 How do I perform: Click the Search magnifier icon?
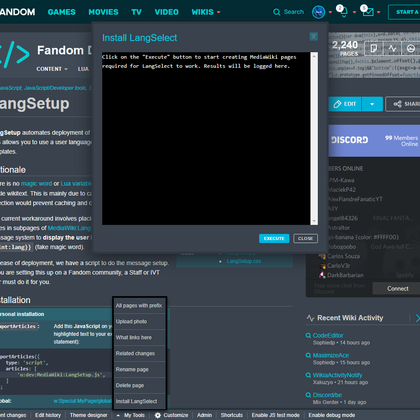(276, 12)
